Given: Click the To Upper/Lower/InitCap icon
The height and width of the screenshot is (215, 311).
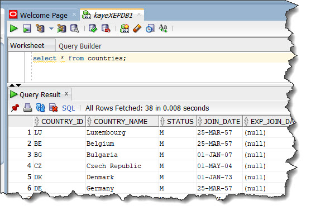Looking at the screenshot, I should tap(163, 28).
